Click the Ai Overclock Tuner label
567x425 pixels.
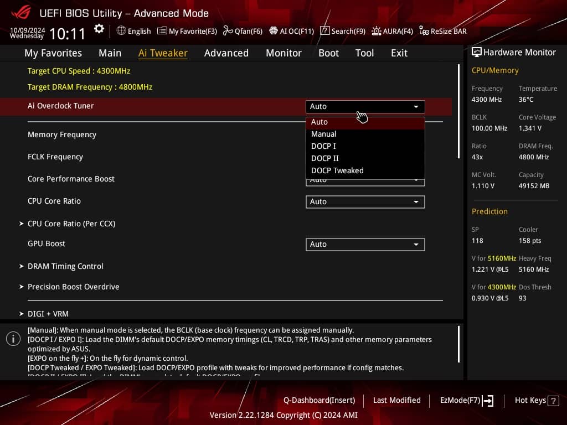point(61,106)
